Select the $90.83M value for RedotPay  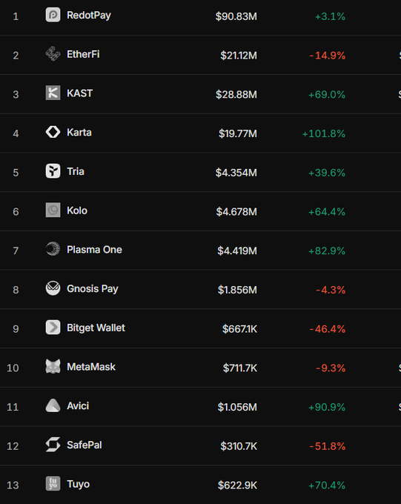236,16
